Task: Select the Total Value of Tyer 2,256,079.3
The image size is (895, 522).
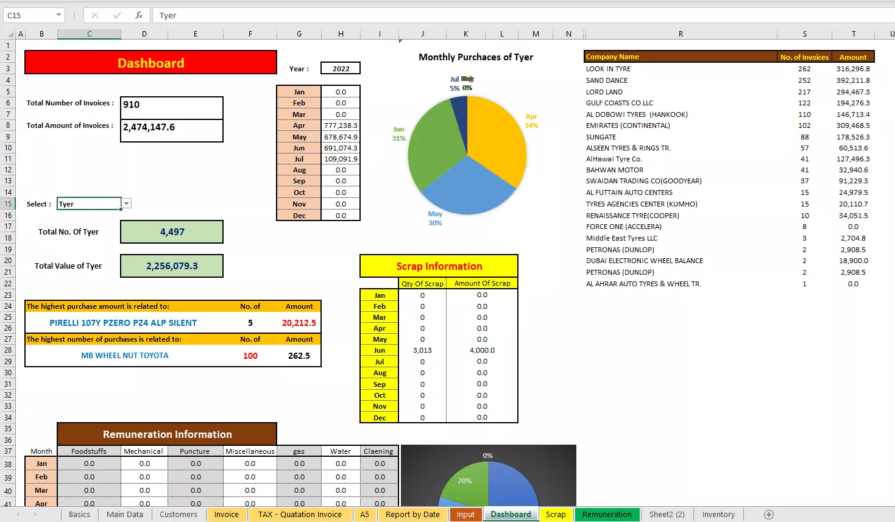Action: (172, 266)
